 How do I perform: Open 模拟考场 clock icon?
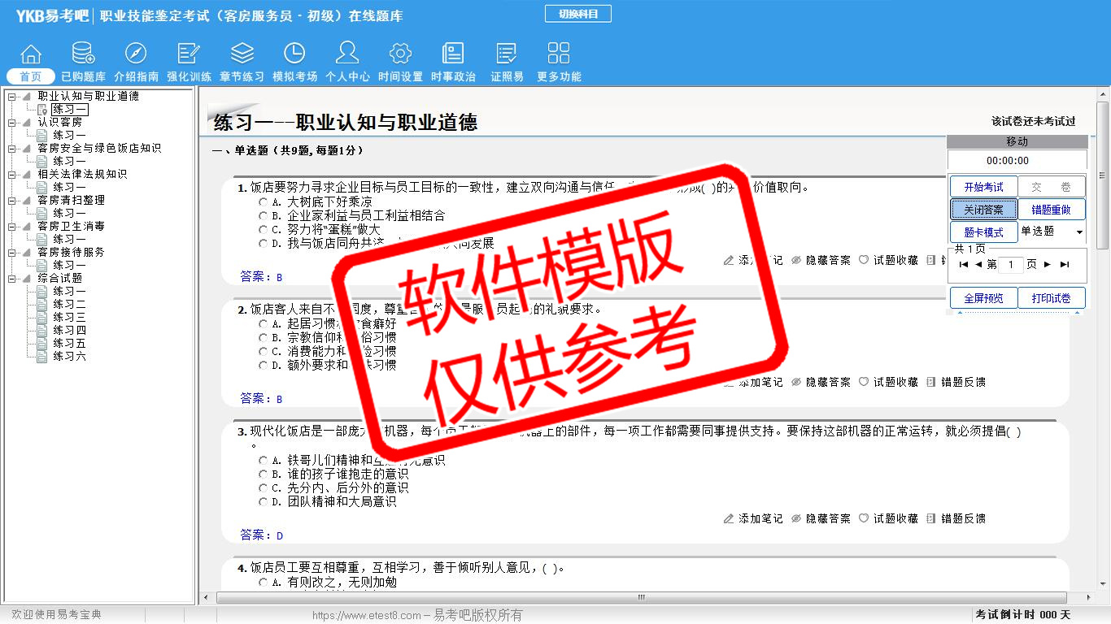[294, 54]
